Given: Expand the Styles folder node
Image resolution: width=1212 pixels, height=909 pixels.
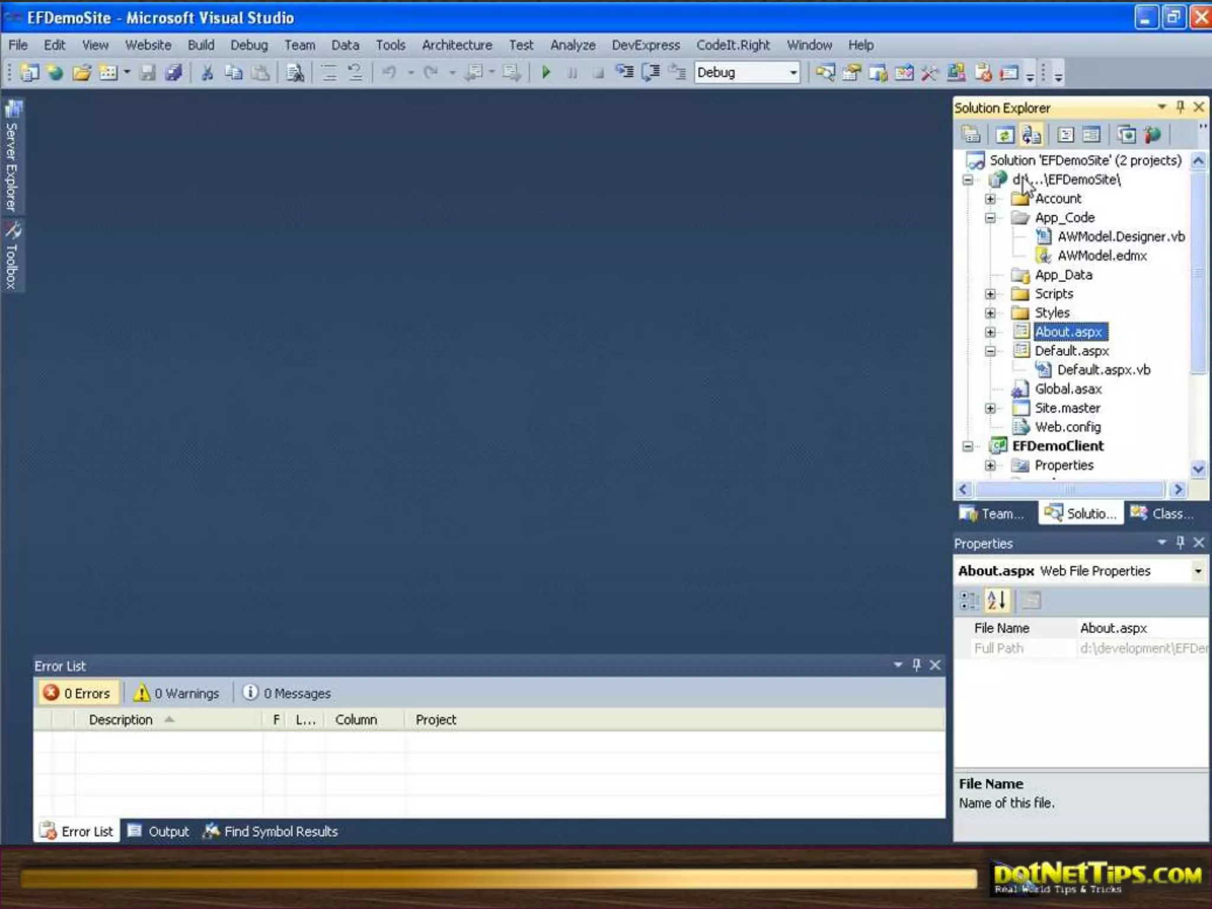Looking at the screenshot, I should click(990, 313).
